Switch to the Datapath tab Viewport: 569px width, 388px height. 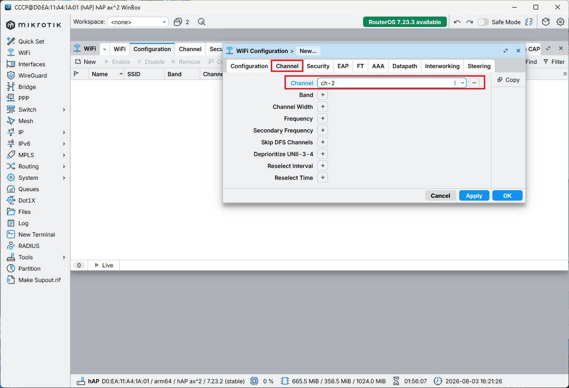coord(405,66)
